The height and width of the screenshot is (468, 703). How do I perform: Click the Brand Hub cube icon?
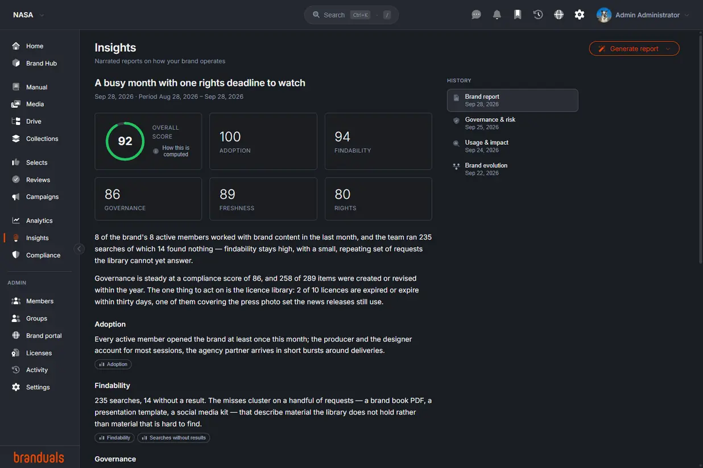pyautogui.click(x=16, y=63)
